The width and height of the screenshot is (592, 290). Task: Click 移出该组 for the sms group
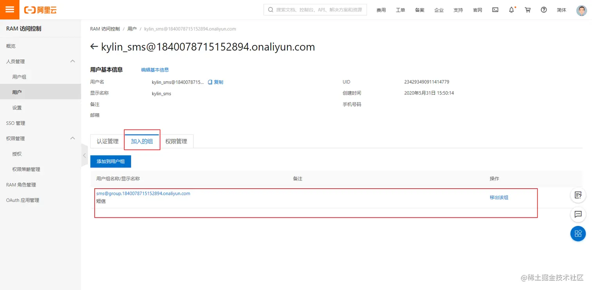coord(499,198)
